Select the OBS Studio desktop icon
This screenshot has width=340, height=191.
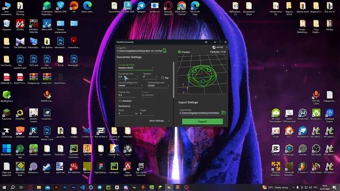click(316, 150)
